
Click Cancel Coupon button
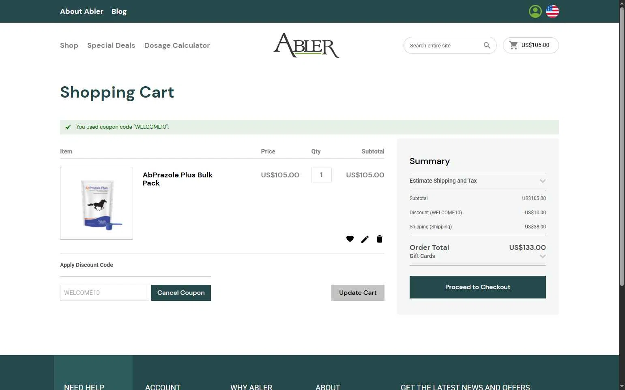click(x=181, y=293)
